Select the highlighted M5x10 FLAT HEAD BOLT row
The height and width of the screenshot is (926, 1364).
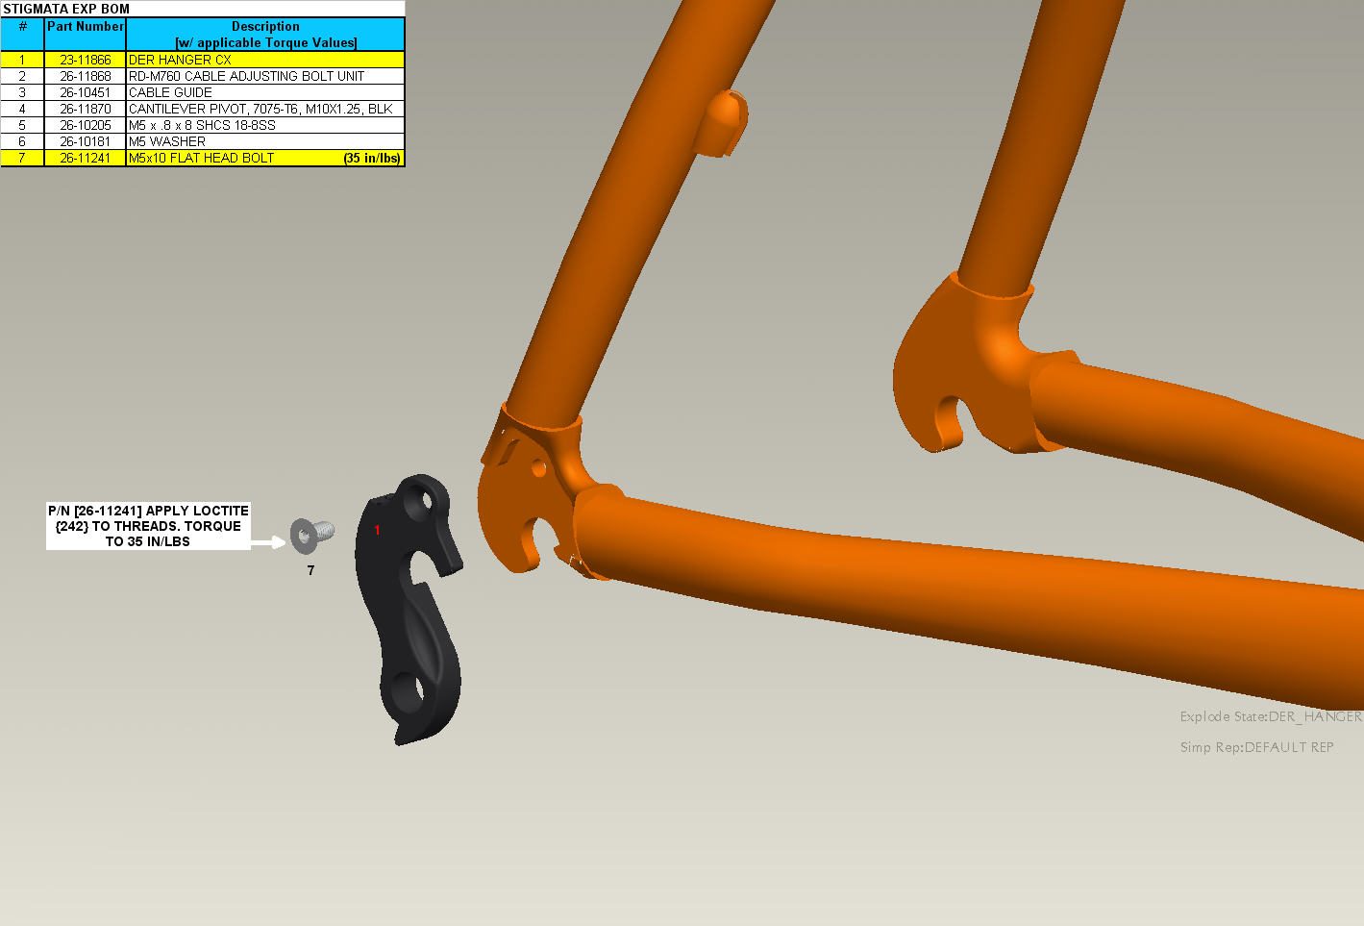pos(201,158)
